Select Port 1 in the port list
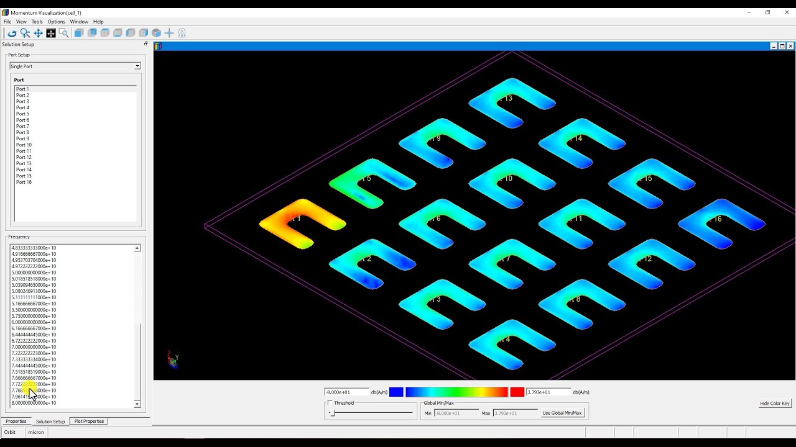The height and width of the screenshot is (447, 796). [x=75, y=89]
